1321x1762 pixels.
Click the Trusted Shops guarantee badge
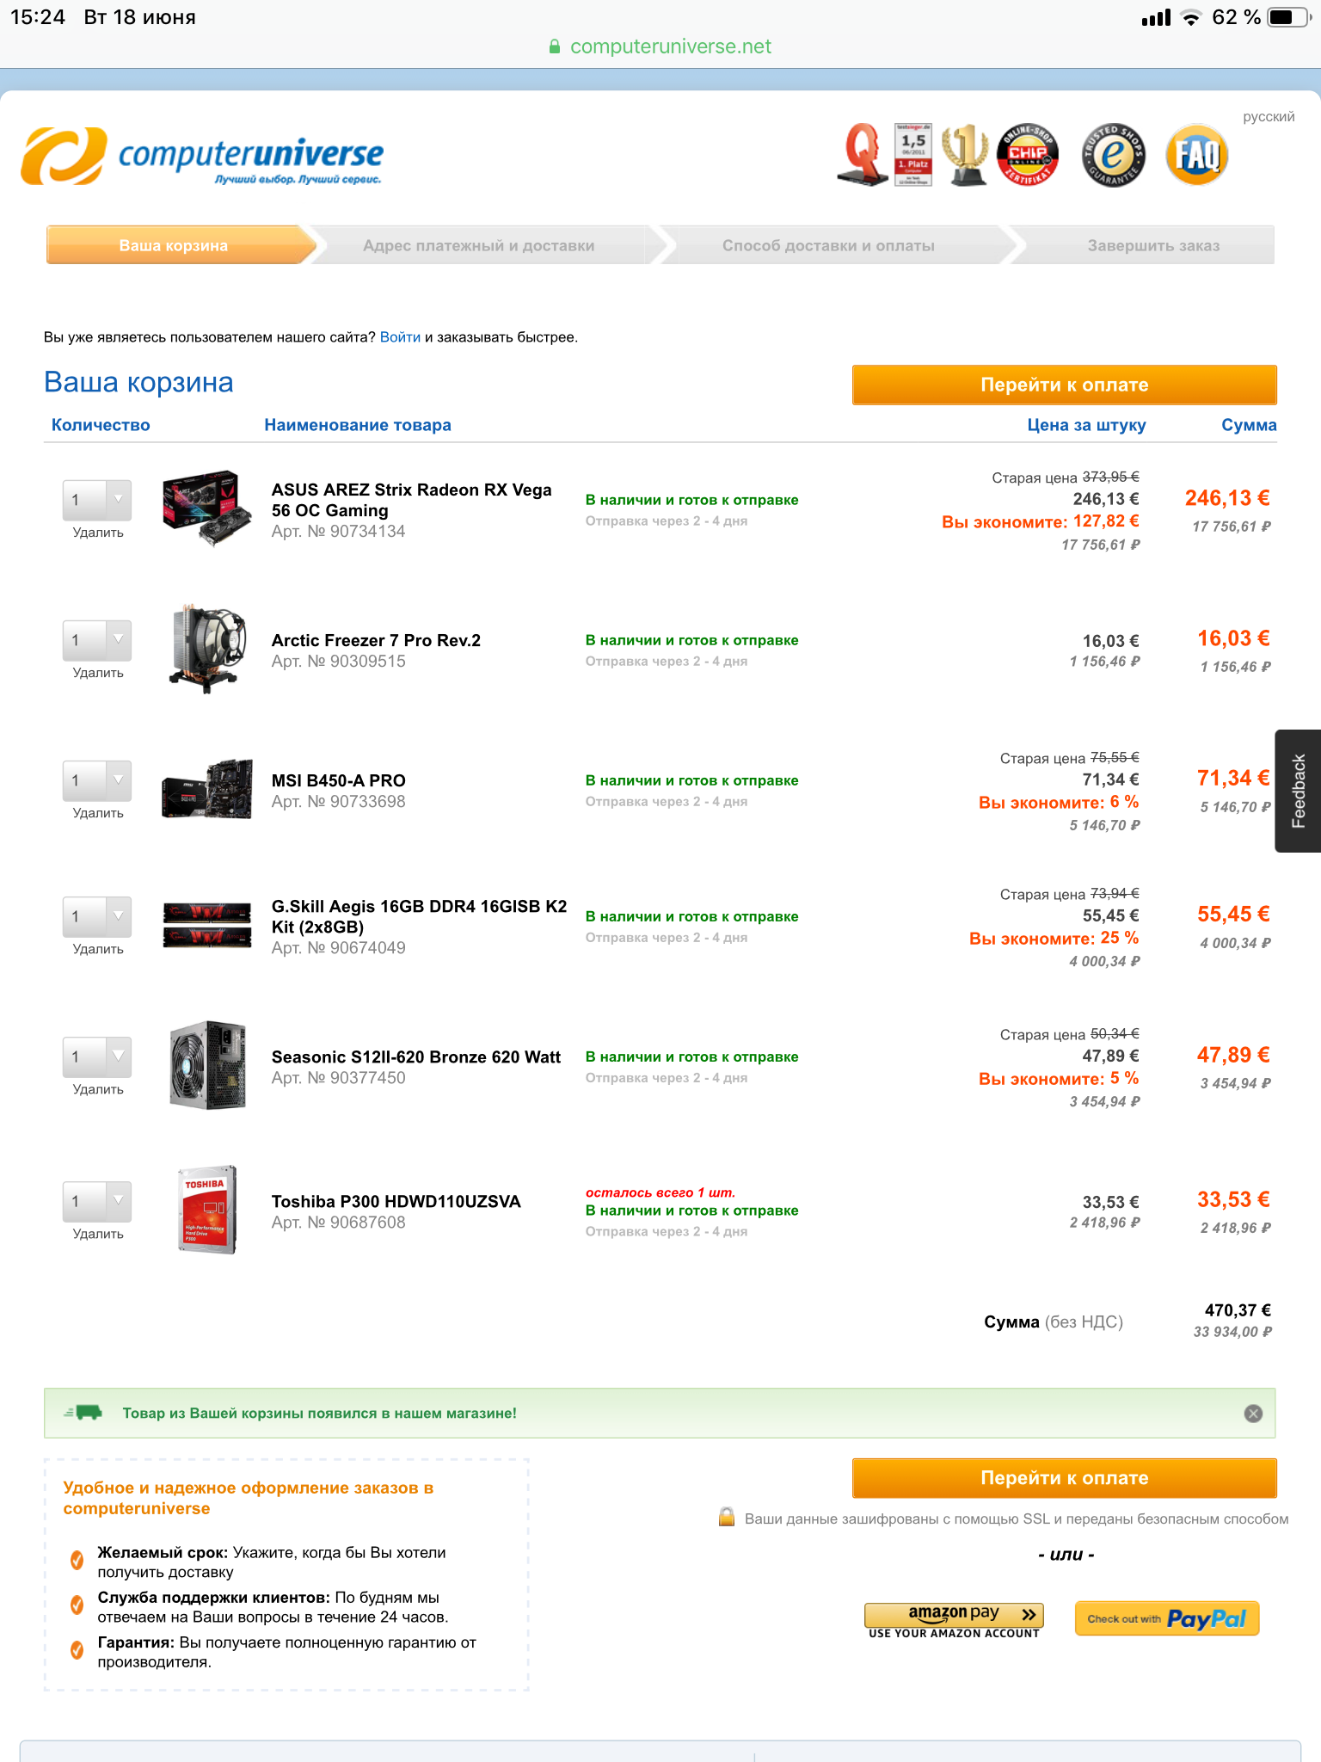1113,155
